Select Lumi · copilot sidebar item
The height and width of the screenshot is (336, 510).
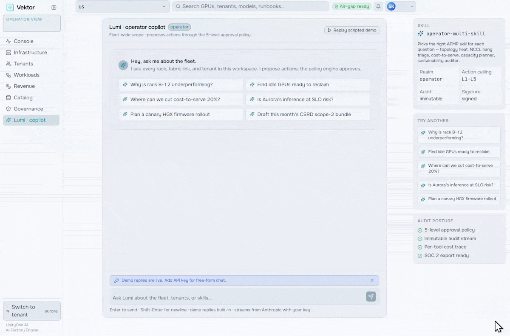[31, 120]
